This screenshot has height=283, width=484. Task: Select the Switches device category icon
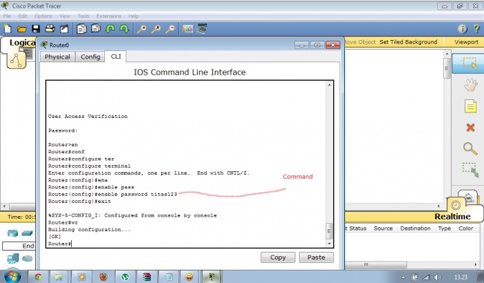[x=27, y=233]
